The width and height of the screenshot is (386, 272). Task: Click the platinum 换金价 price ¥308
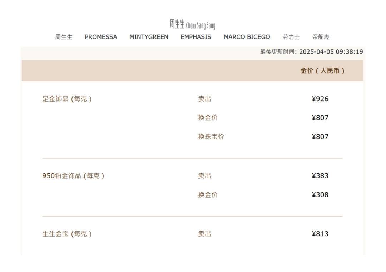320,195
